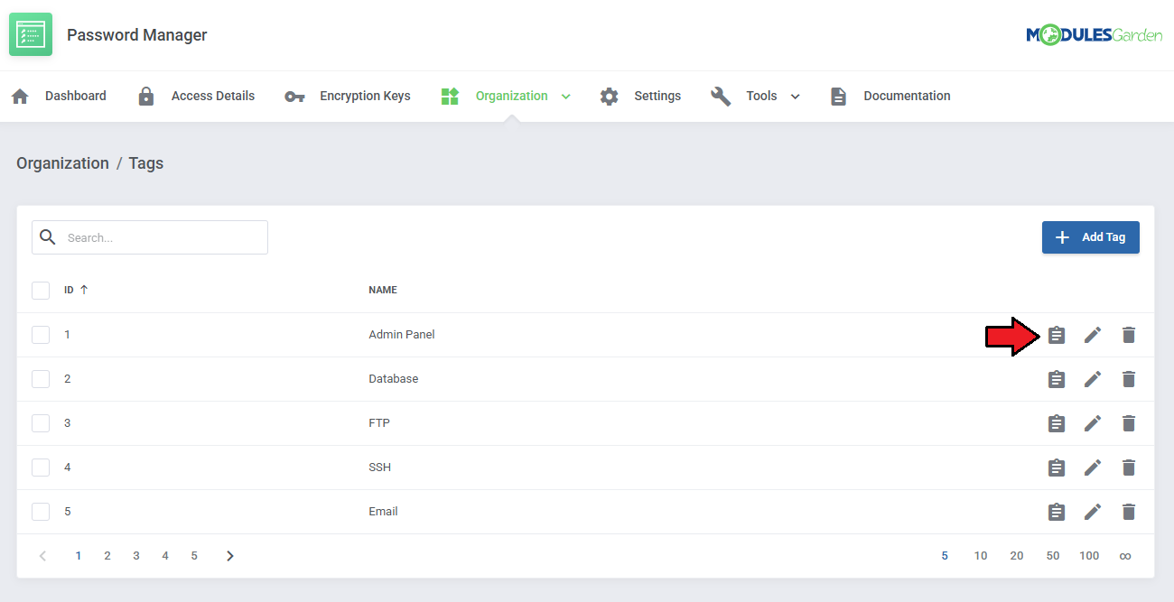The height and width of the screenshot is (602, 1174).
Task: Open Encryption Keys menu item
Action: (365, 96)
